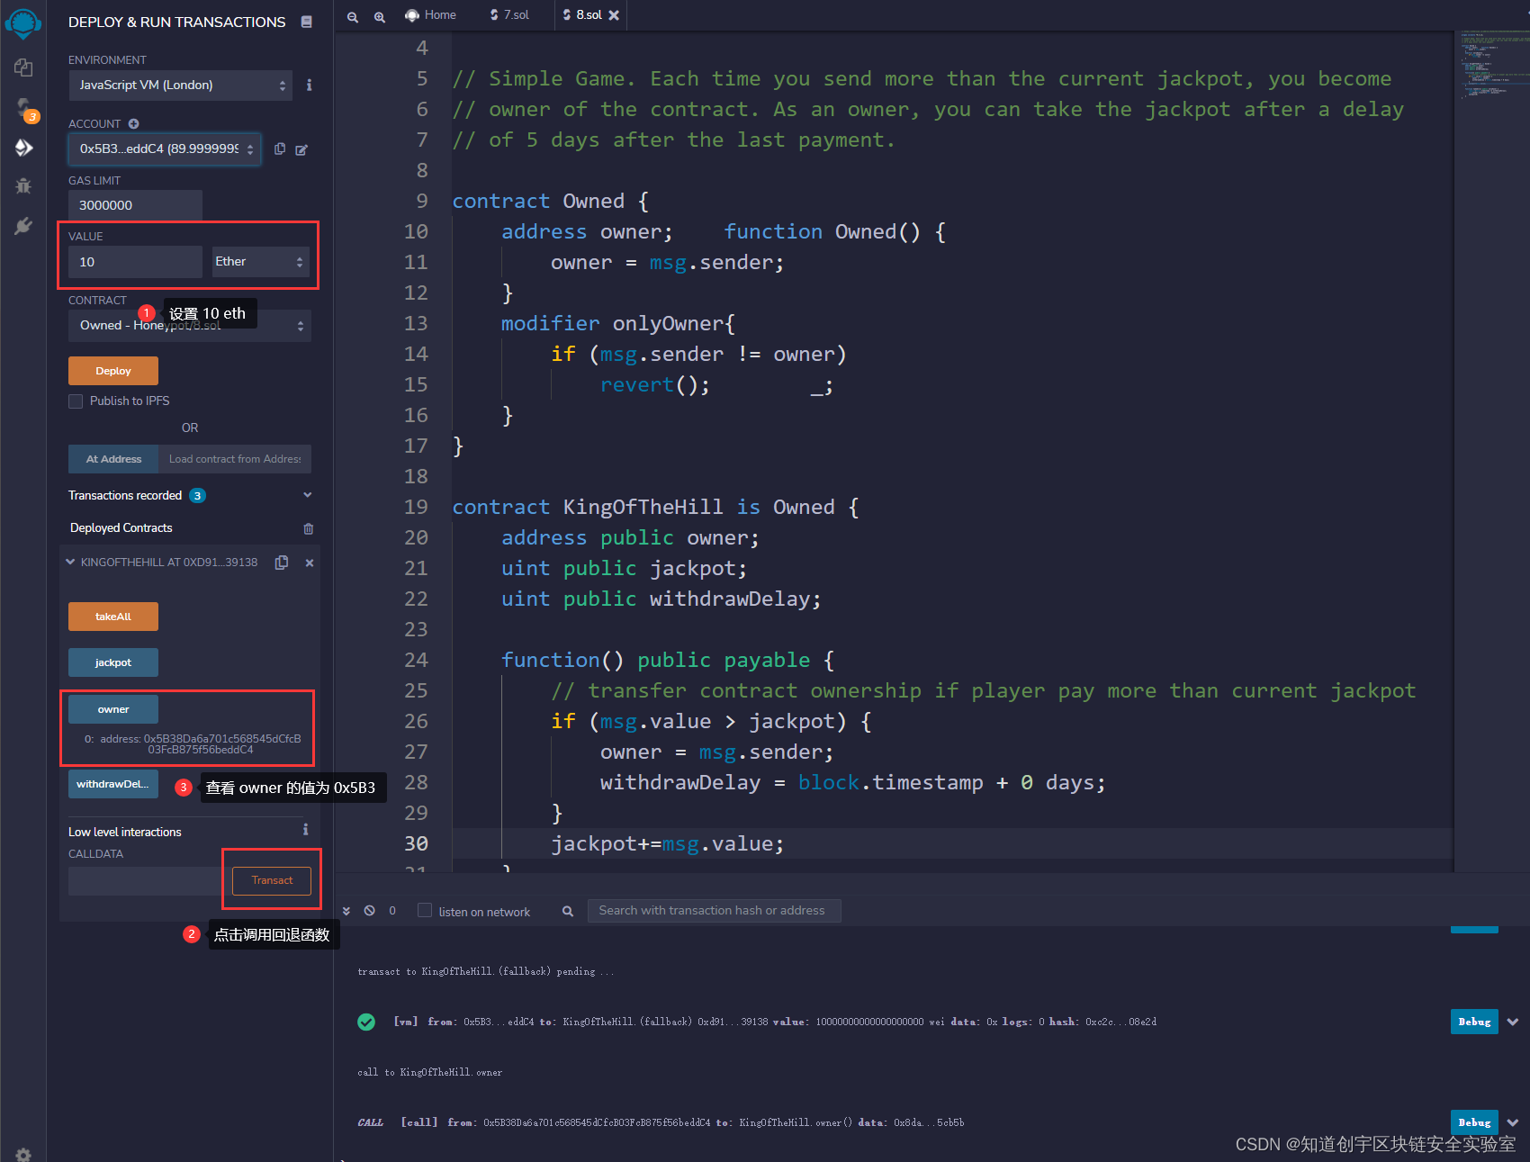Image resolution: width=1530 pixels, height=1162 pixels.
Task: Click the Value amount input field
Action: click(135, 262)
